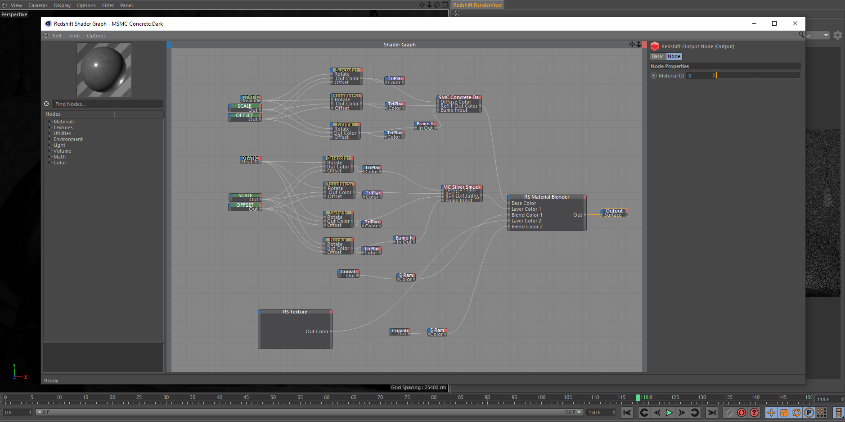The width and height of the screenshot is (845, 422).
Task: Expand the Light node category
Action: 49,145
